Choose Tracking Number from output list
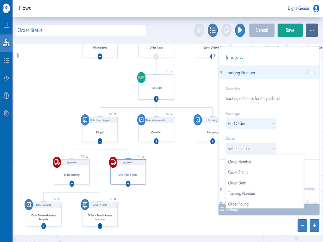323x242 pixels. 242,193
